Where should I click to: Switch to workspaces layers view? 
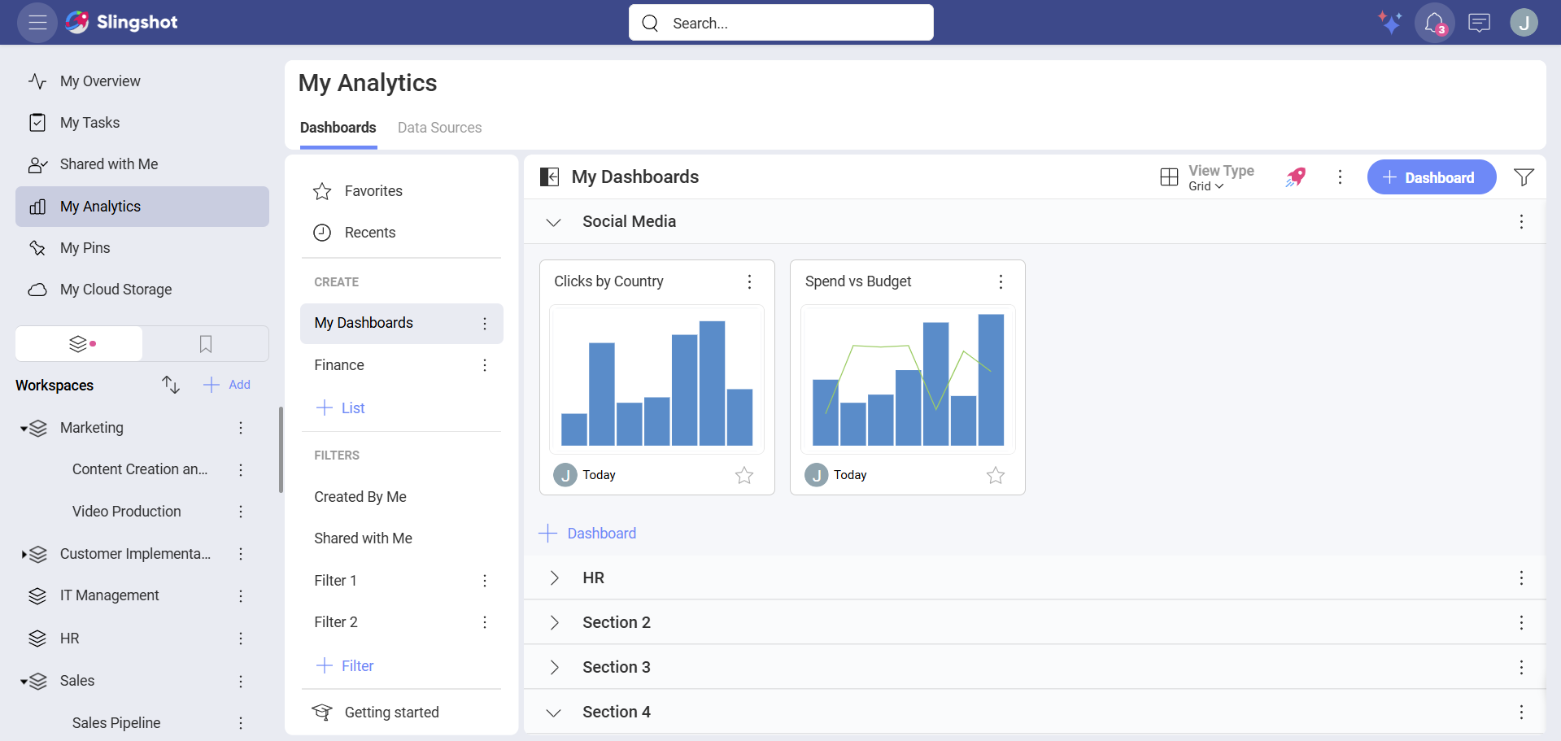click(79, 344)
